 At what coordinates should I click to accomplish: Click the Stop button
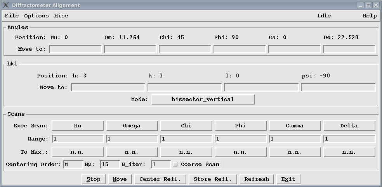coord(94,179)
